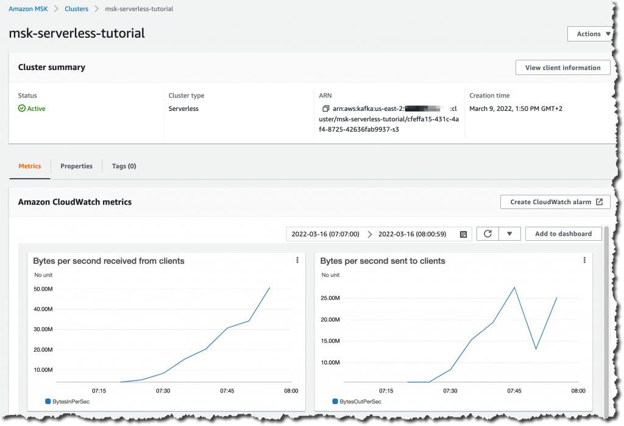Refresh the CloudWatch metrics with the refresh icon
The image size is (624, 426).
point(487,233)
